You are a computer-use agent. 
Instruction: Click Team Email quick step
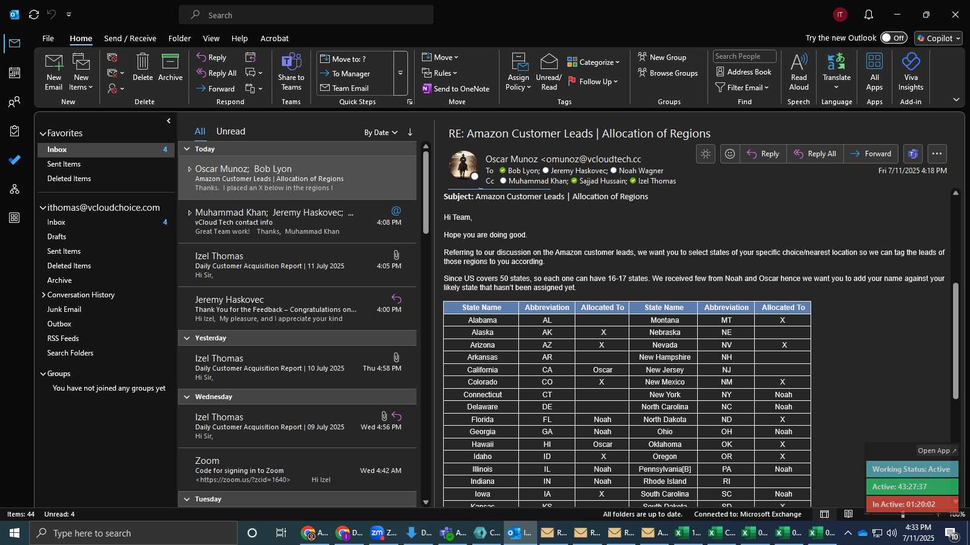[x=344, y=88]
